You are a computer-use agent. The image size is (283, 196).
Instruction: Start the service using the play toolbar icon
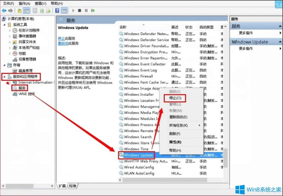[73, 11]
